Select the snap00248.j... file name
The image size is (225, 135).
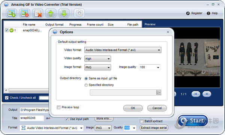(x=32, y=30)
